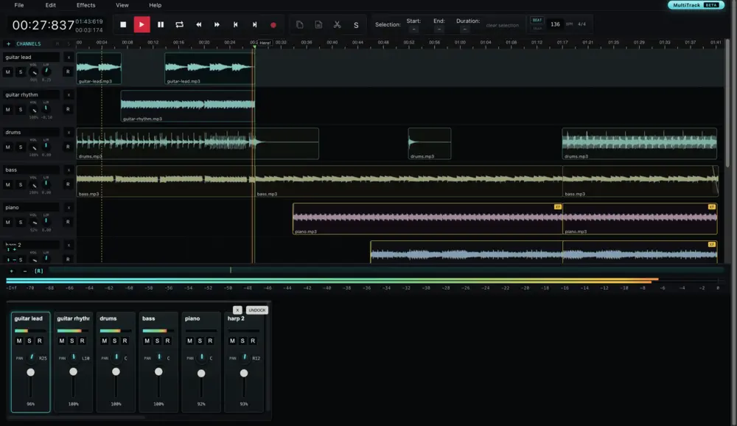The width and height of the screenshot is (737, 426).
Task: Pause playback in the transport bar
Action: pyautogui.click(x=161, y=24)
